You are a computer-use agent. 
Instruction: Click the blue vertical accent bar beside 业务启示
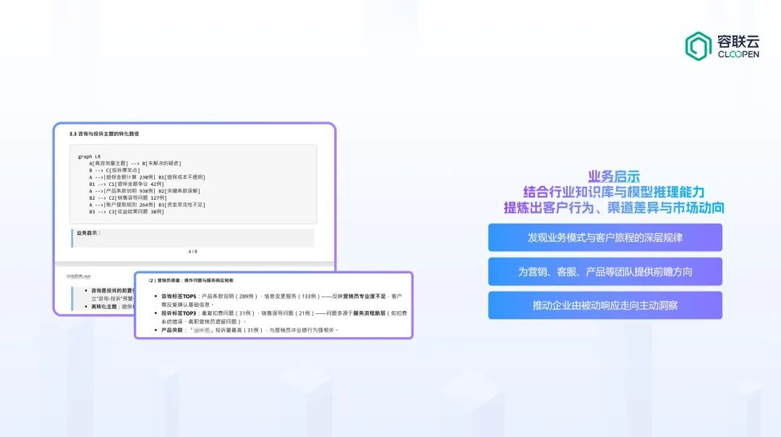point(72,239)
